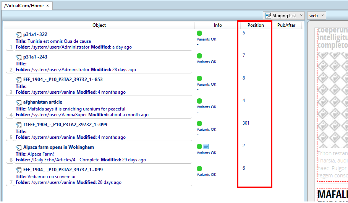The width and height of the screenshot is (348, 203).
Task: Close the /VirtualCom/Home tab
Action: tap(47, 6)
